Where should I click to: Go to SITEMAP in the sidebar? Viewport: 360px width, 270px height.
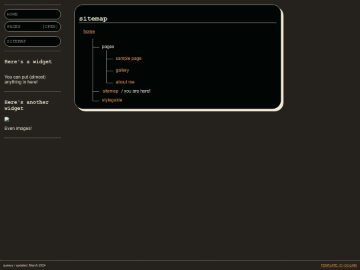33,41
